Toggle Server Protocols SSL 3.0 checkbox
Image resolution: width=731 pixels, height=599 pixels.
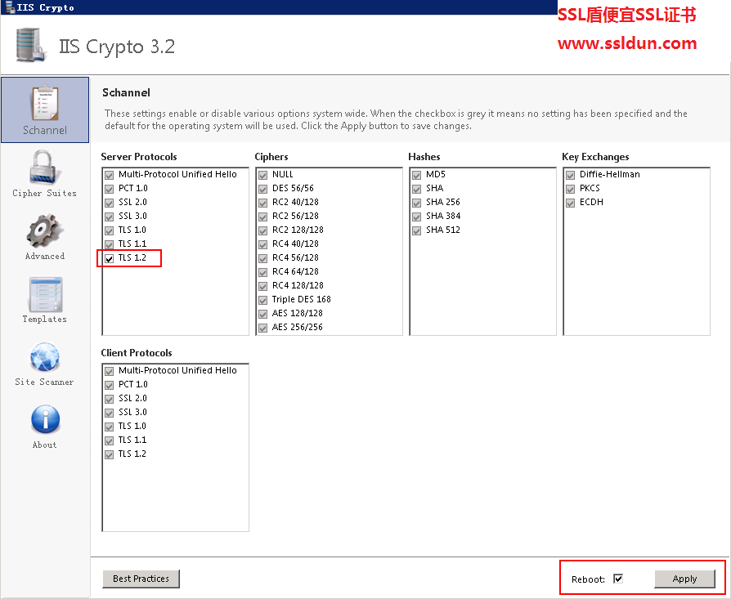109,217
